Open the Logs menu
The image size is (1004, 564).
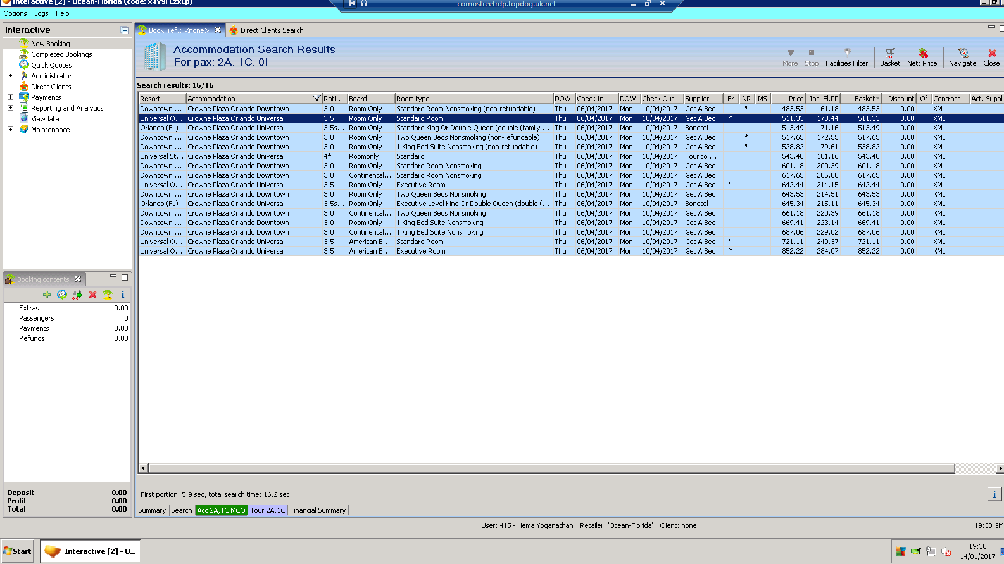[41, 13]
